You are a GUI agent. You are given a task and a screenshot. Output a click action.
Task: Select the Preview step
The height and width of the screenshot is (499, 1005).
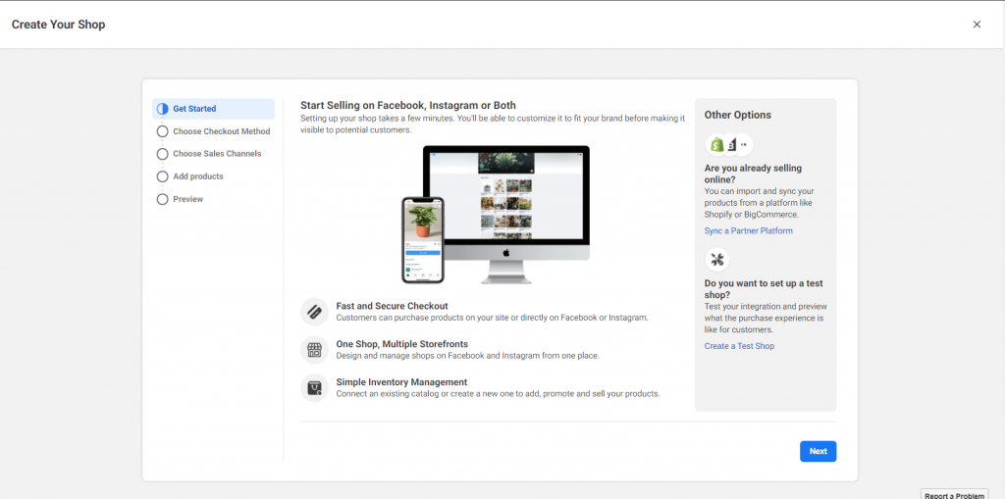tap(213, 199)
